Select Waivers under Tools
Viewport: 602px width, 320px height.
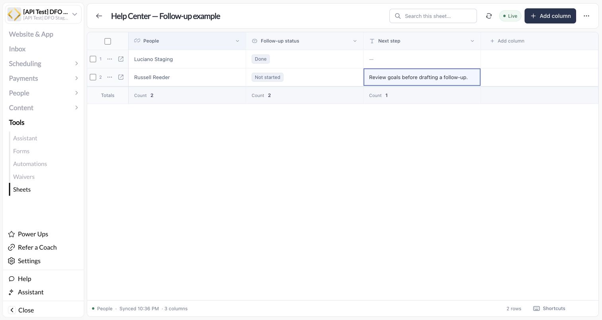coord(24,176)
